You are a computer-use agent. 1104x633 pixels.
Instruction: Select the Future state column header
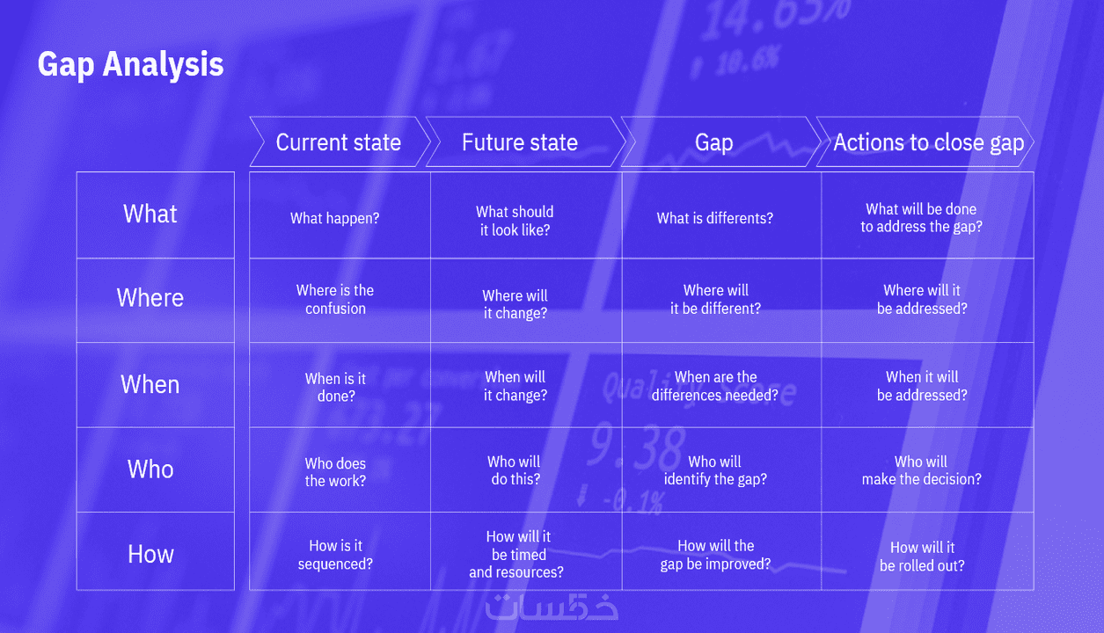pyautogui.click(x=525, y=142)
